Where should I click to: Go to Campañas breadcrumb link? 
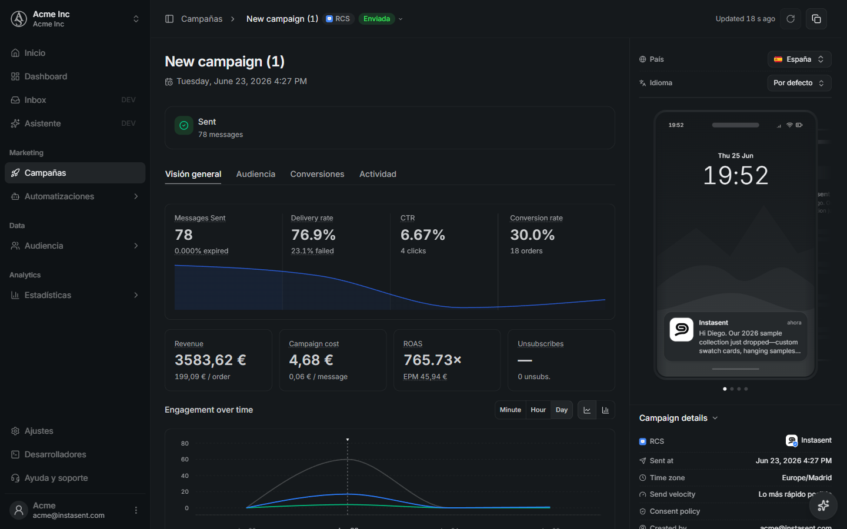(x=202, y=19)
